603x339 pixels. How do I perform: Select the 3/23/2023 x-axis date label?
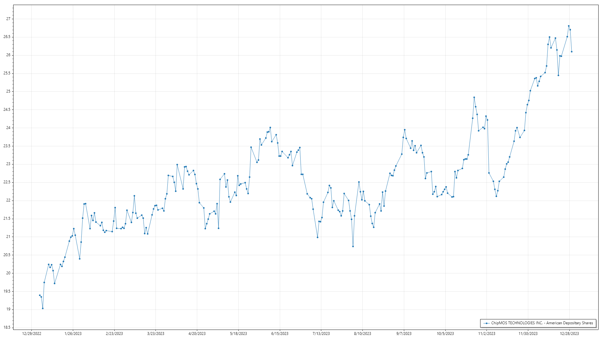click(156, 334)
